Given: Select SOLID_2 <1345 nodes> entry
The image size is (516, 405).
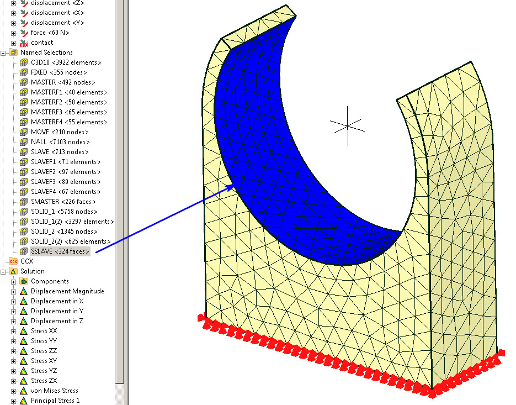Looking at the screenshot, I should 64,232.
